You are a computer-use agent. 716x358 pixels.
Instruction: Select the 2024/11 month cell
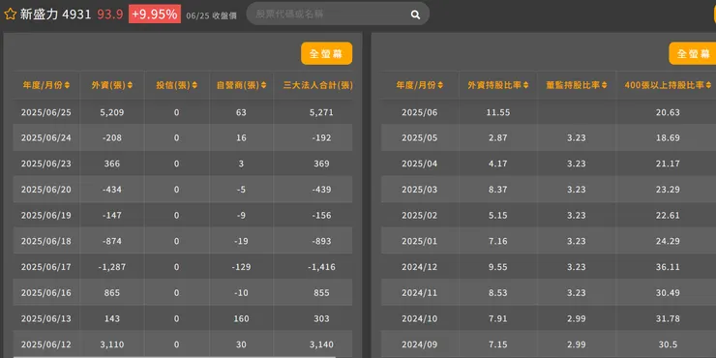419,293
